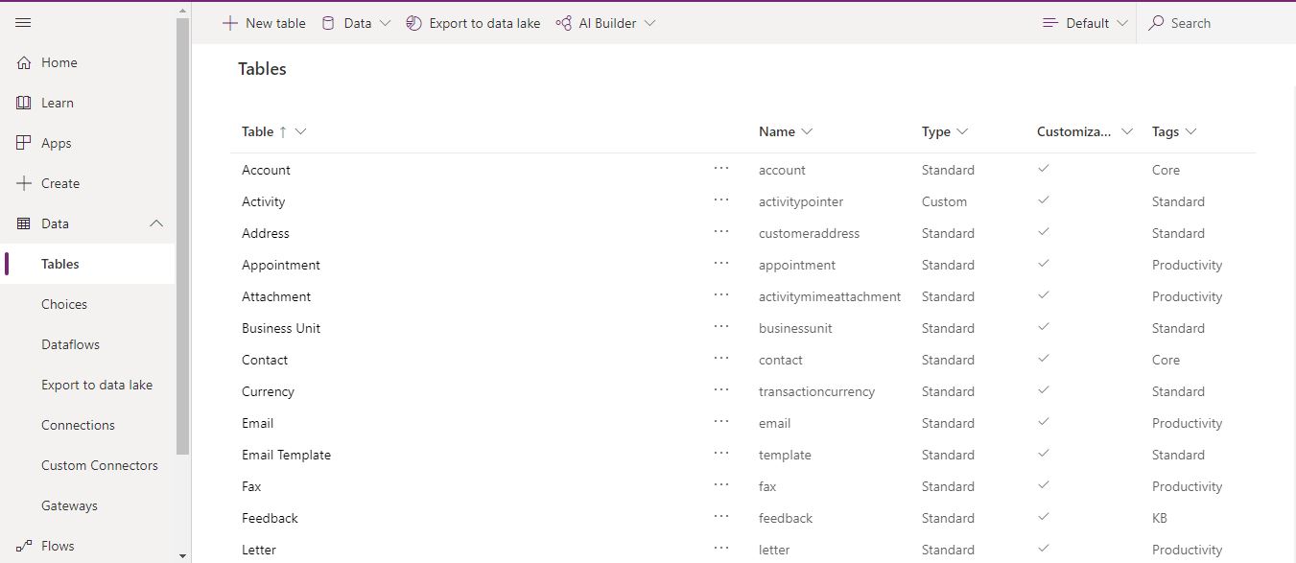The width and height of the screenshot is (1296, 563).
Task: Click the Learn icon in sidebar
Action: 23,102
